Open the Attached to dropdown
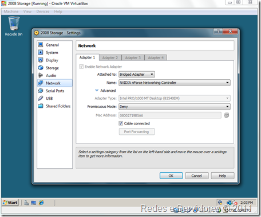The height and width of the screenshot is (217, 261). [137, 74]
